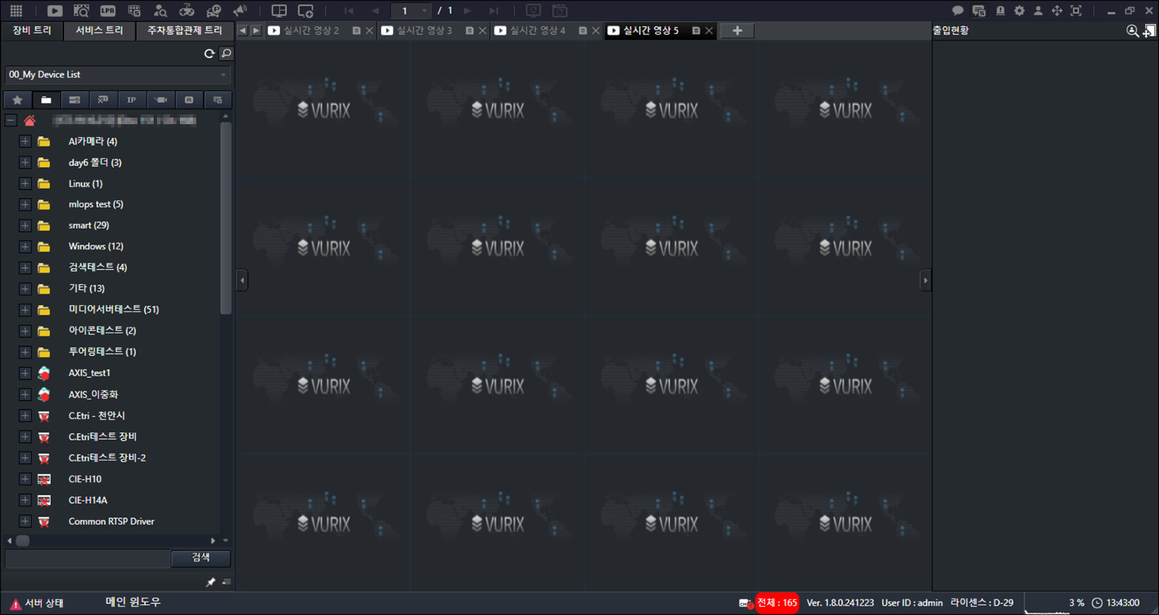1159x615 pixels.
Task: Expand the Windows (12) folder
Action: 25,246
